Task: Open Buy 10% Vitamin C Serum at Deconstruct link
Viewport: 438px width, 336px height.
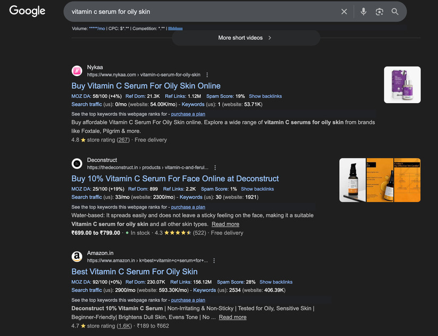Action: [175, 179]
